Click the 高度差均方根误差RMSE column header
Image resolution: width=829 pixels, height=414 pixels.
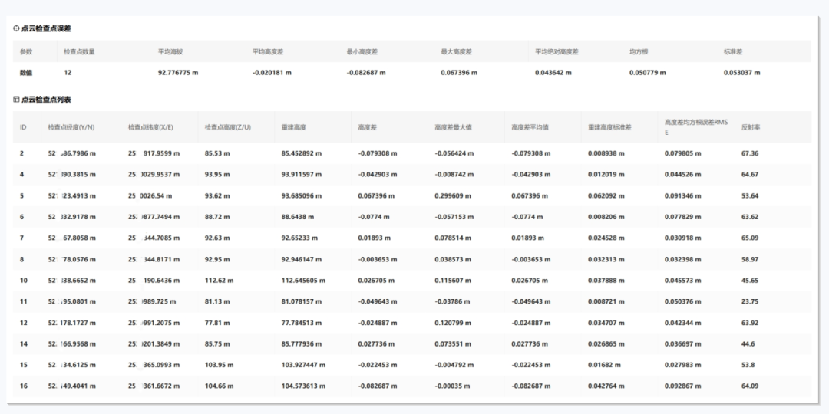pyautogui.click(x=696, y=127)
